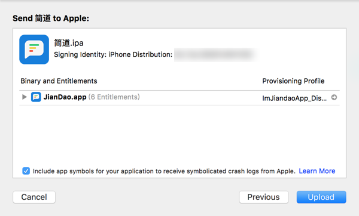This screenshot has height=216, width=359.
Task: Click the Upload button
Action: pos(321,197)
